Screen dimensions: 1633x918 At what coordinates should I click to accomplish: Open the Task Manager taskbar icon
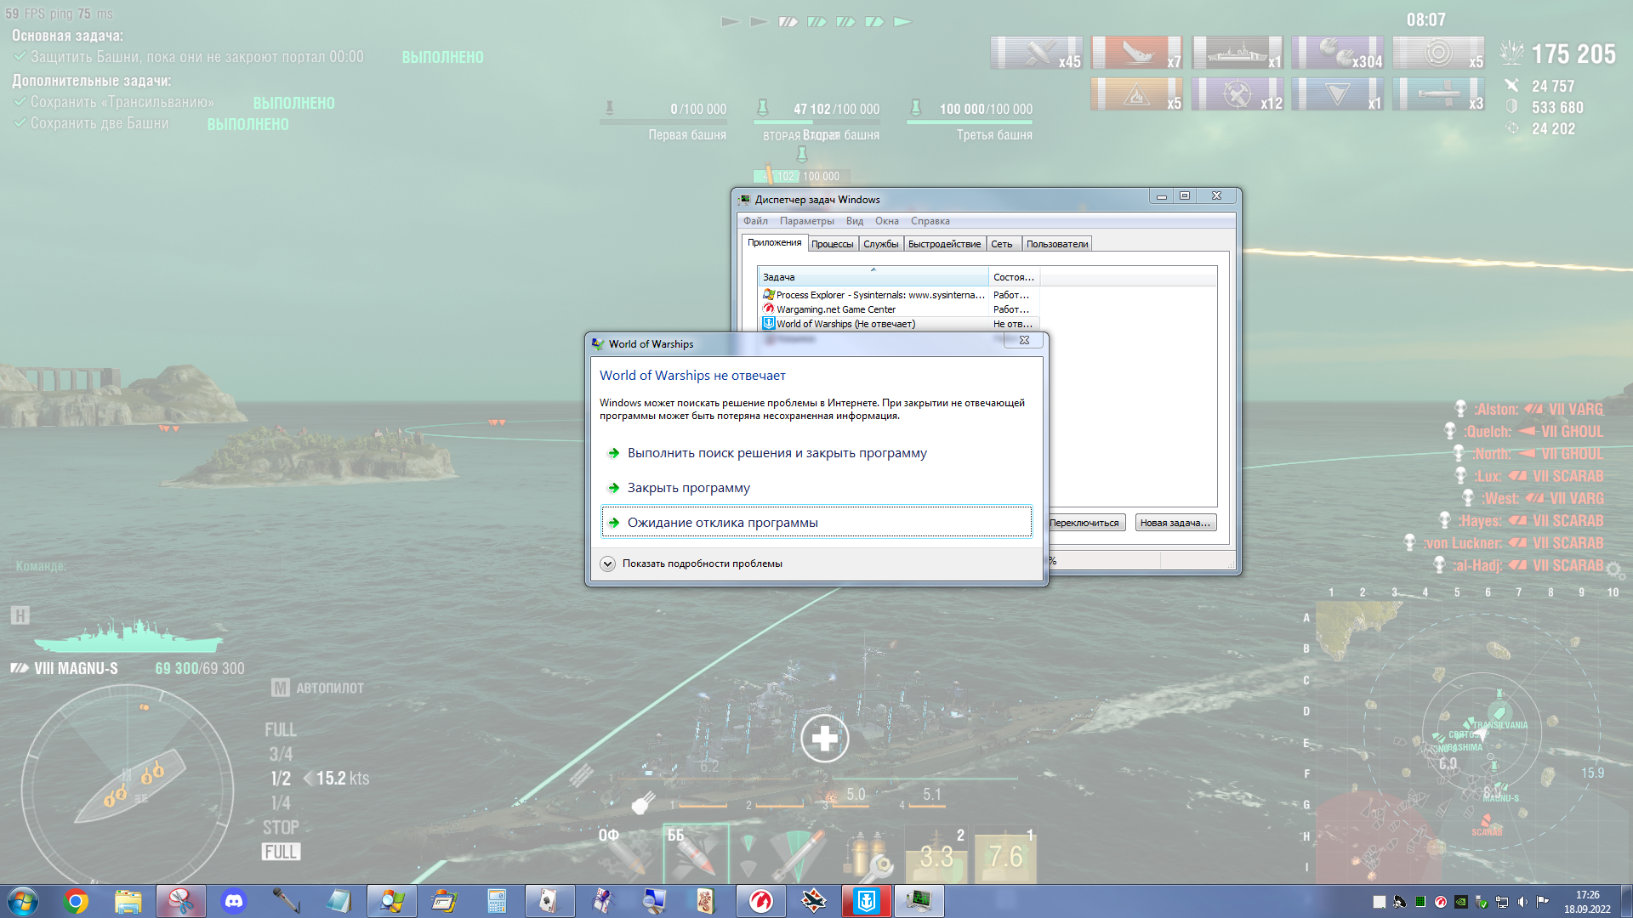(x=919, y=901)
